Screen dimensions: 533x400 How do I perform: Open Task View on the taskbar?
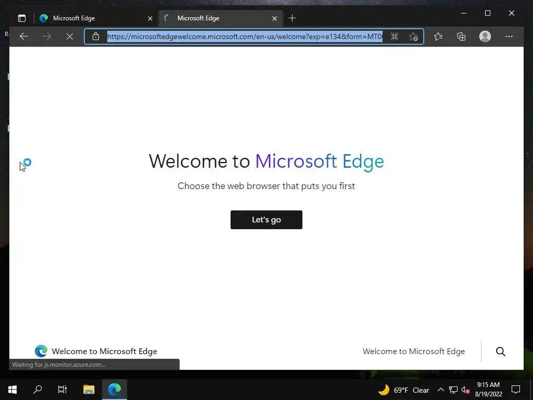click(x=62, y=390)
